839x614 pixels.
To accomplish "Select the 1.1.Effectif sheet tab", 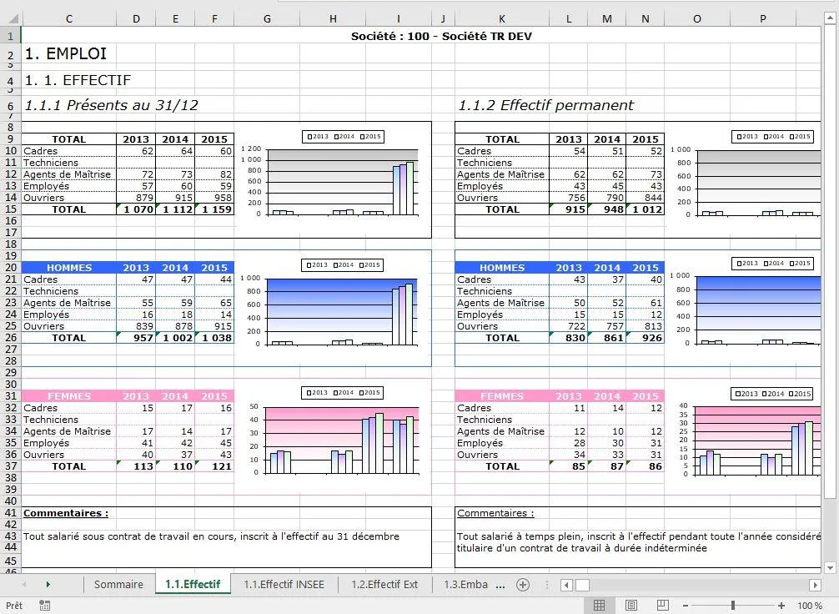I will pyautogui.click(x=193, y=585).
